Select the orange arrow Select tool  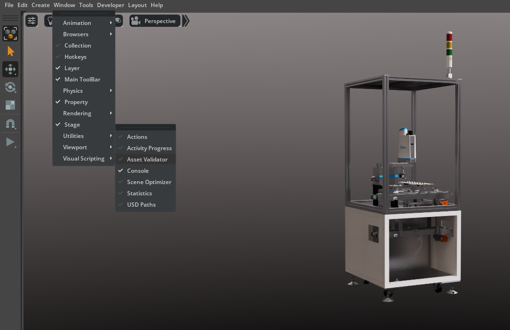click(10, 51)
